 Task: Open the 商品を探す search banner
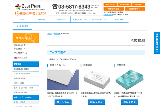coord(26,38)
